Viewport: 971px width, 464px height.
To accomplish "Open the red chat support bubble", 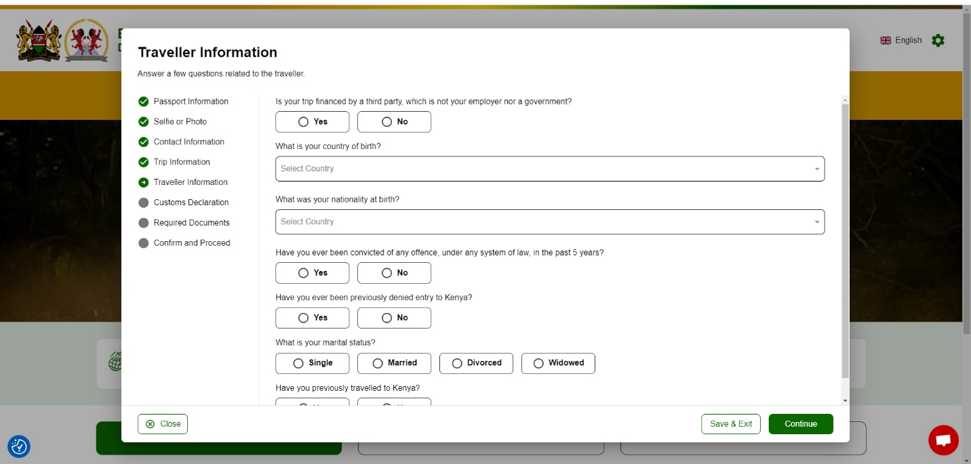I will [943, 440].
